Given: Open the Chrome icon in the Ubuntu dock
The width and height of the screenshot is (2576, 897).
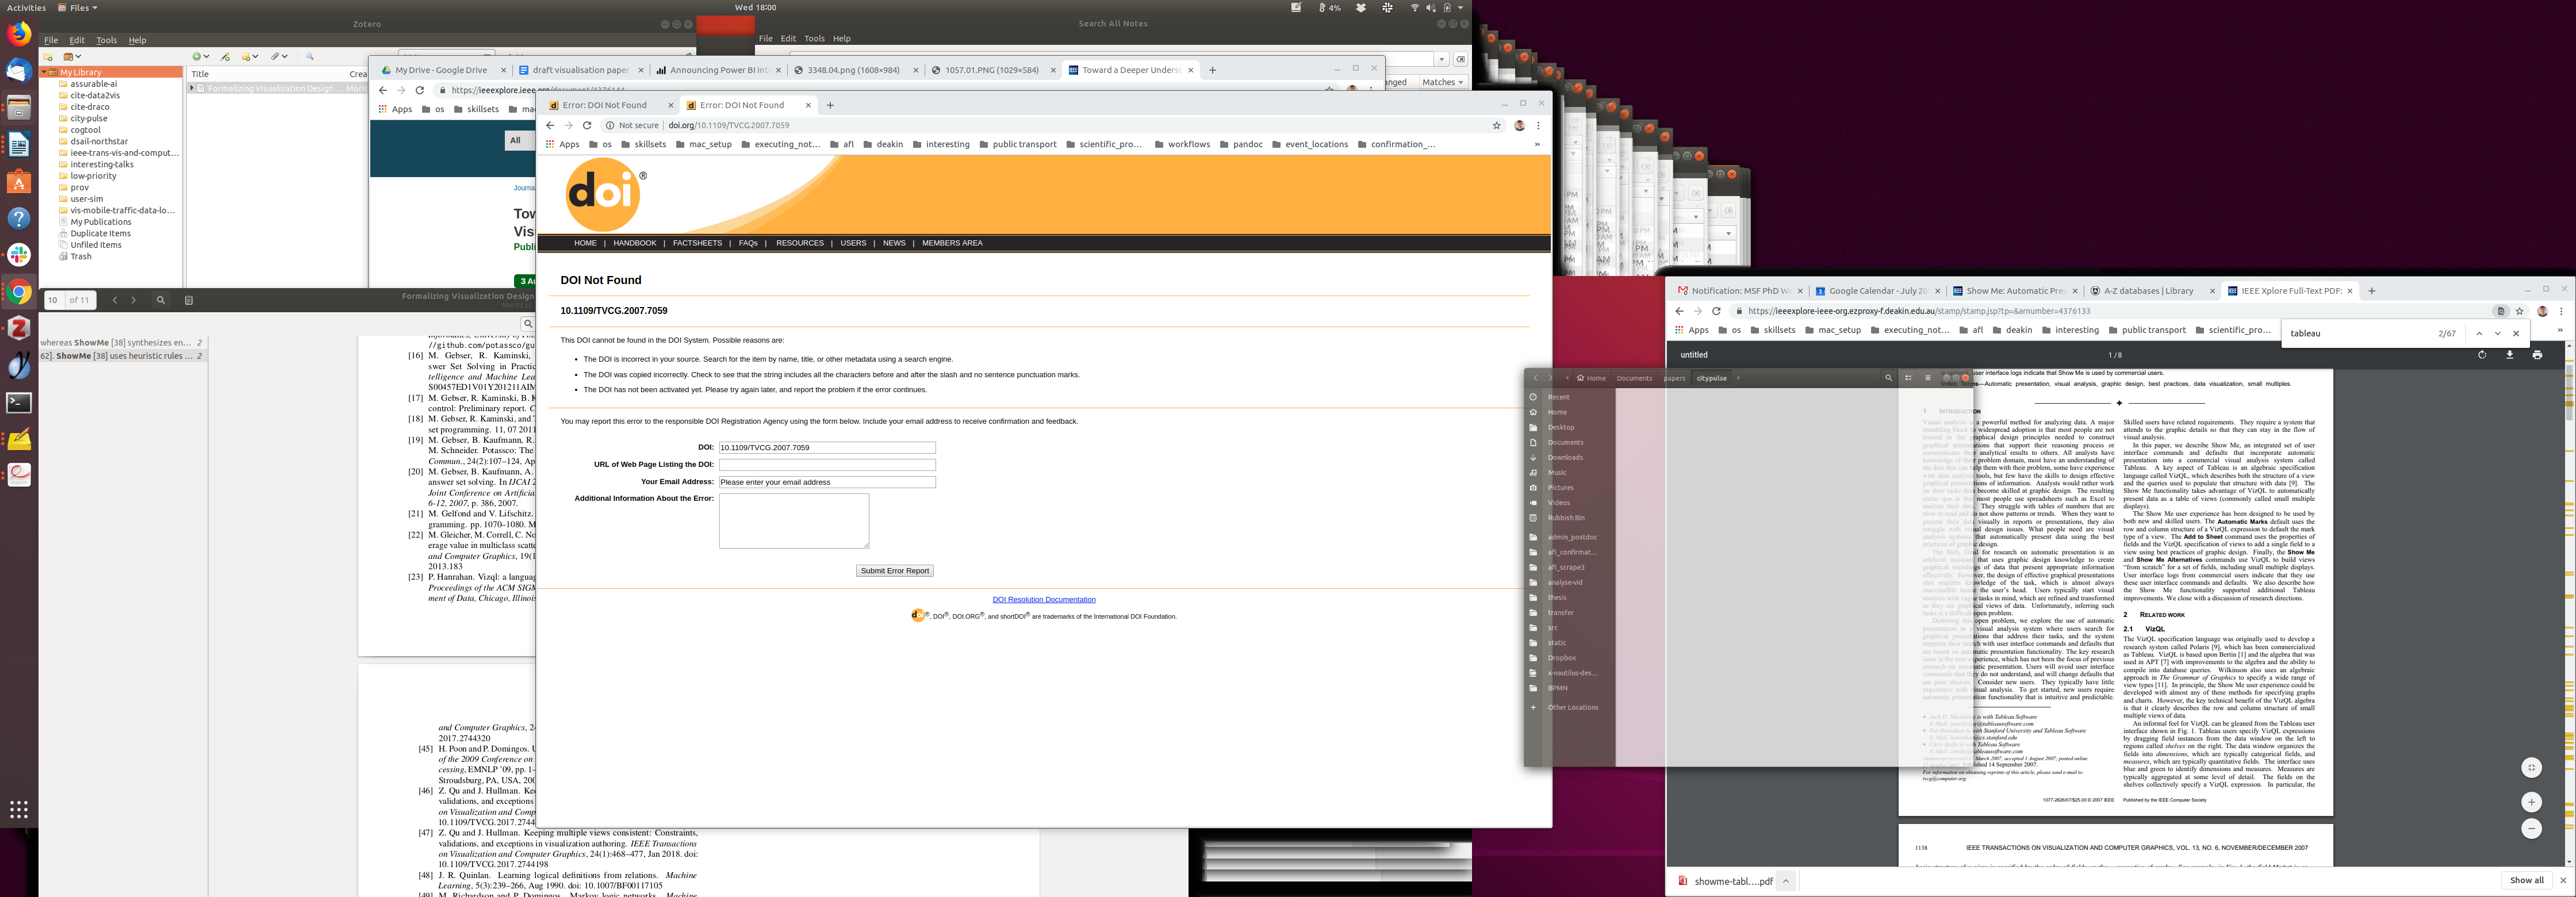Looking at the screenshot, I should pos(18,292).
